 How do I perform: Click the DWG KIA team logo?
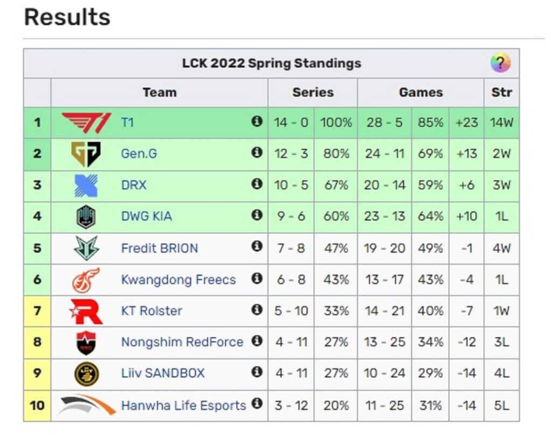[86, 217]
